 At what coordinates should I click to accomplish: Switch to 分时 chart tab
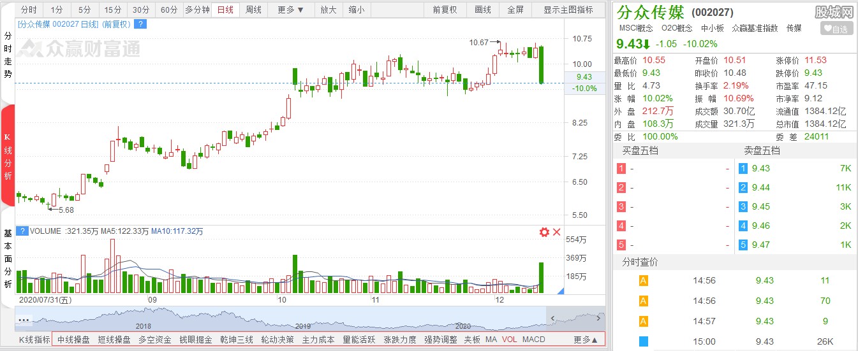pos(29,10)
